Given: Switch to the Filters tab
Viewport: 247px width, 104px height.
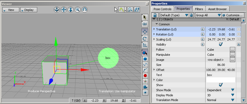Looking at the screenshot, I should pos(199,9).
